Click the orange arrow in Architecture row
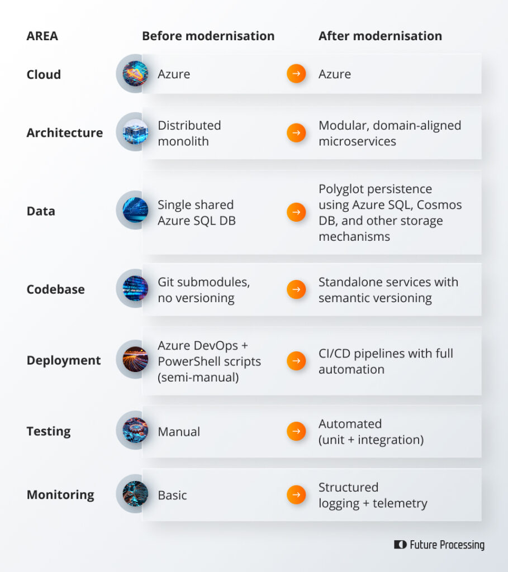 (x=296, y=133)
